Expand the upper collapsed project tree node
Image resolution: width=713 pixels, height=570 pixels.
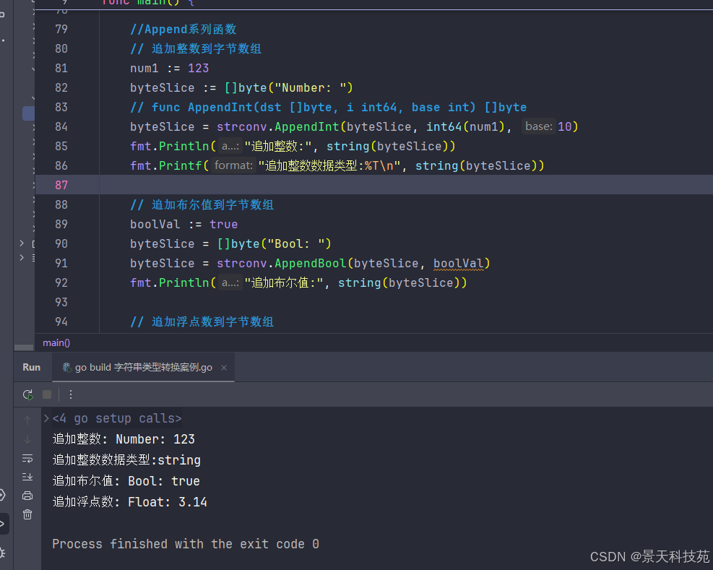[x=22, y=243]
